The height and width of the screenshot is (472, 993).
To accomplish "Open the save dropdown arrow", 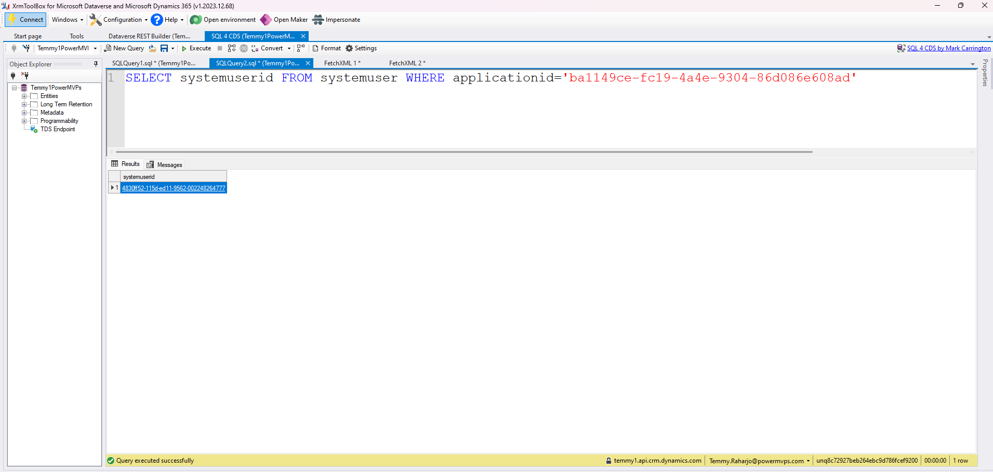I will 173,48.
